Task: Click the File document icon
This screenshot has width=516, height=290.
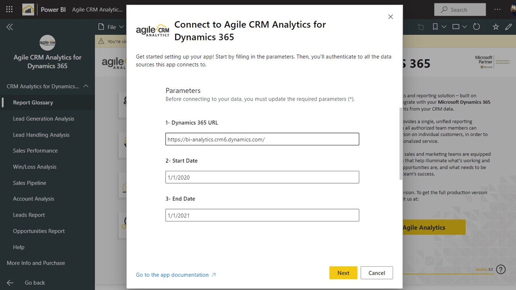Action: [x=101, y=27]
